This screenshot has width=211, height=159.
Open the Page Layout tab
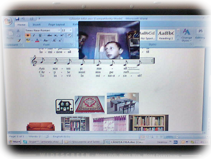point(56,25)
